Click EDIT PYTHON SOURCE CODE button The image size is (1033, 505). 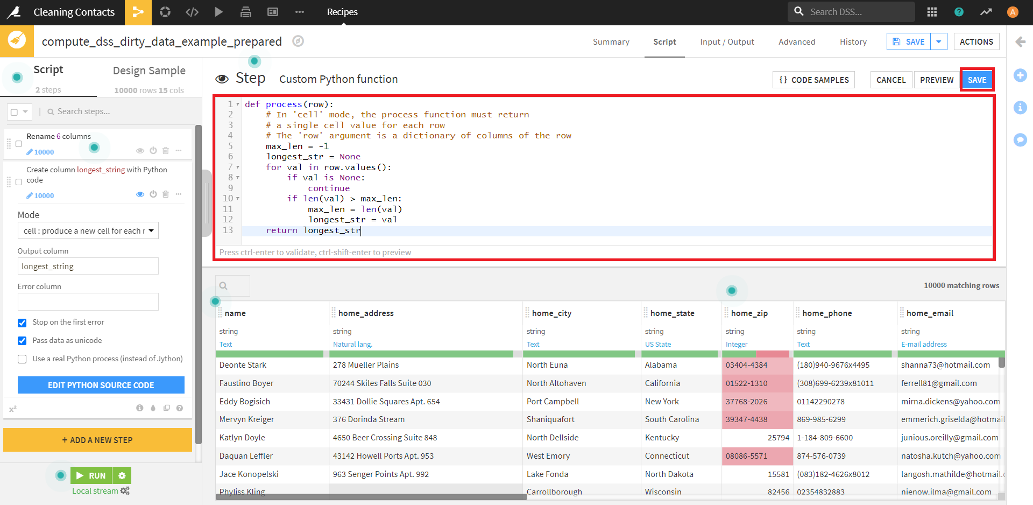pyautogui.click(x=101, y=385)
